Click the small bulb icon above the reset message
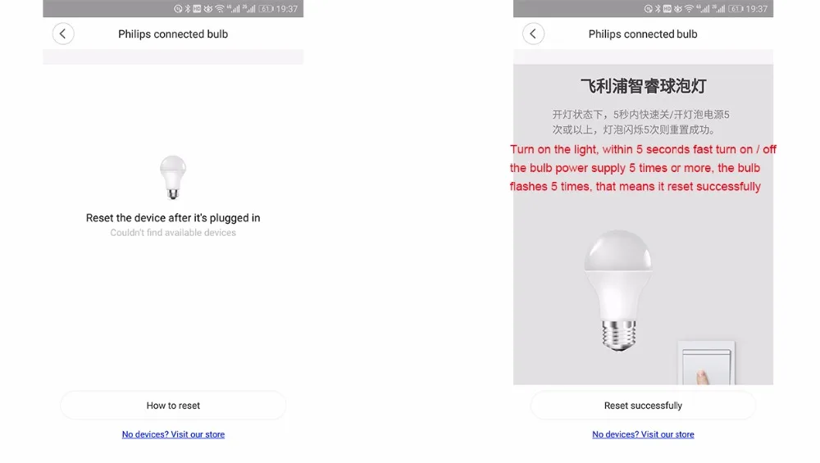820x463 pixels. click(x=172, y=177)
